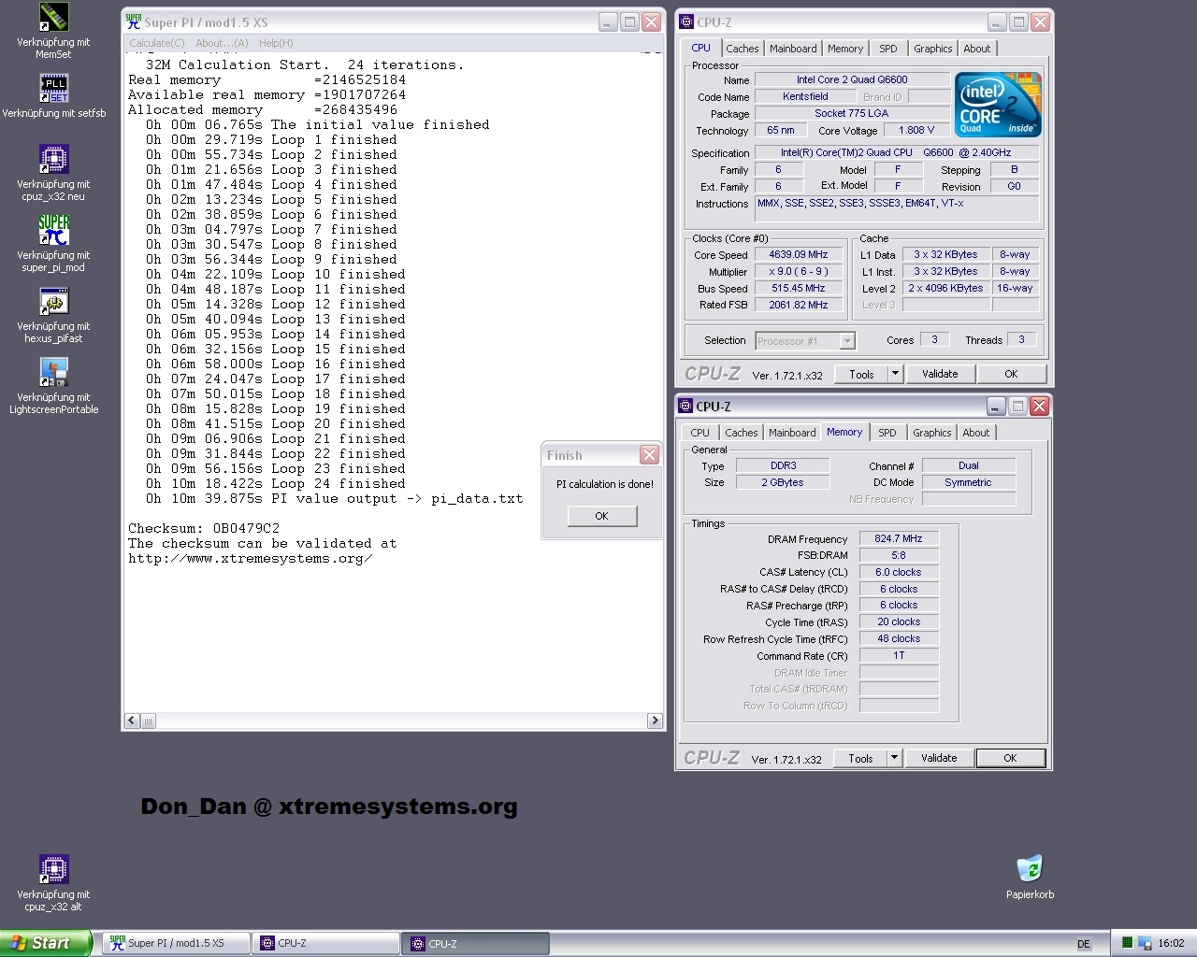
Task: Select Graphics tab in upper CPU-Z
Action: coord(933,49)
